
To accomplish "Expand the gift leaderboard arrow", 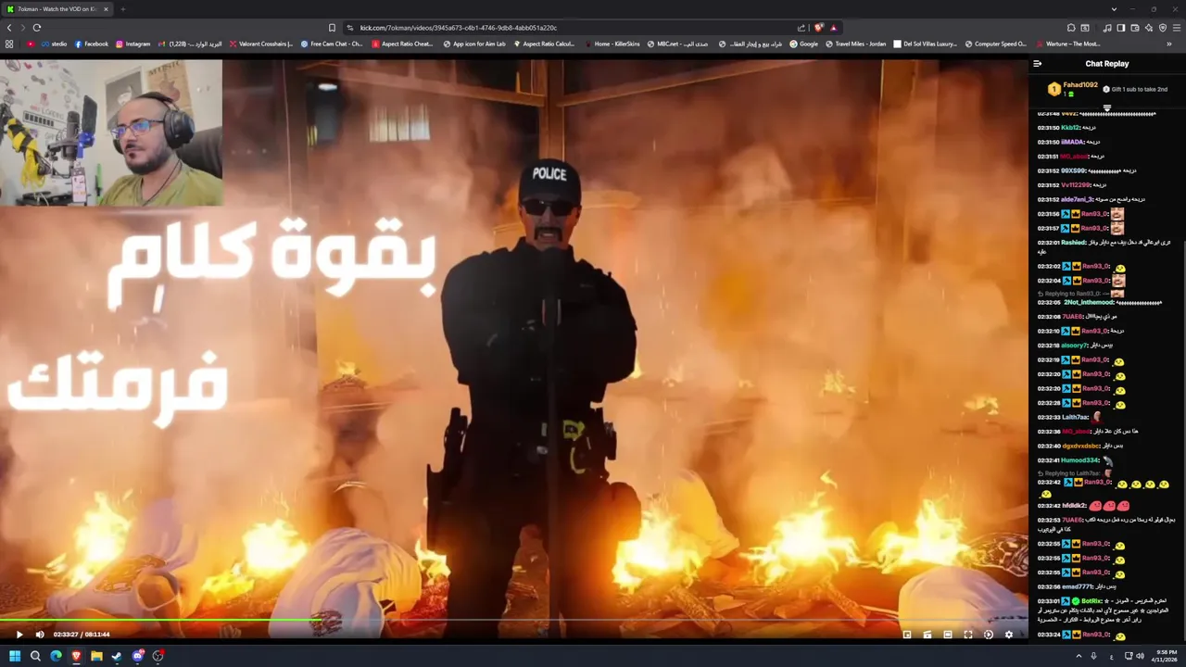I will (x=1107, y=107).
